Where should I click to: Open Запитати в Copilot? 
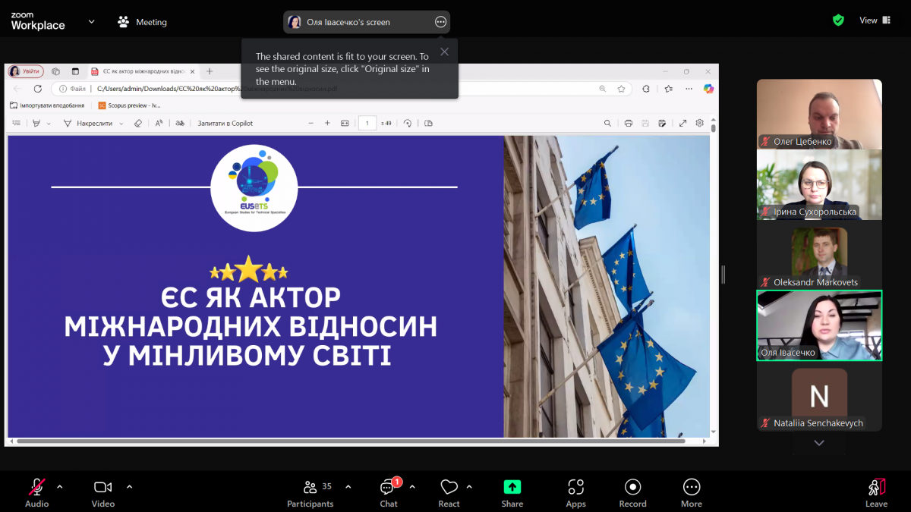224,123
